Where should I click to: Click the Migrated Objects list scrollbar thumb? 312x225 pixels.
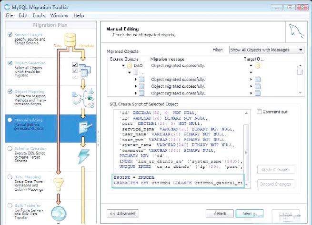[300, 72]
